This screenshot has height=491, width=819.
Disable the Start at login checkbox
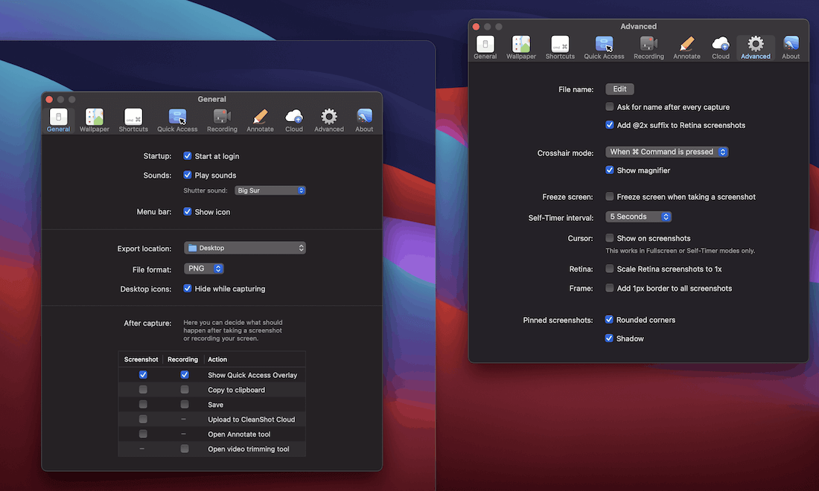188,156
